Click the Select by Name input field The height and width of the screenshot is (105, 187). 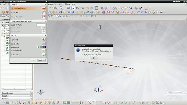point(41,25)
